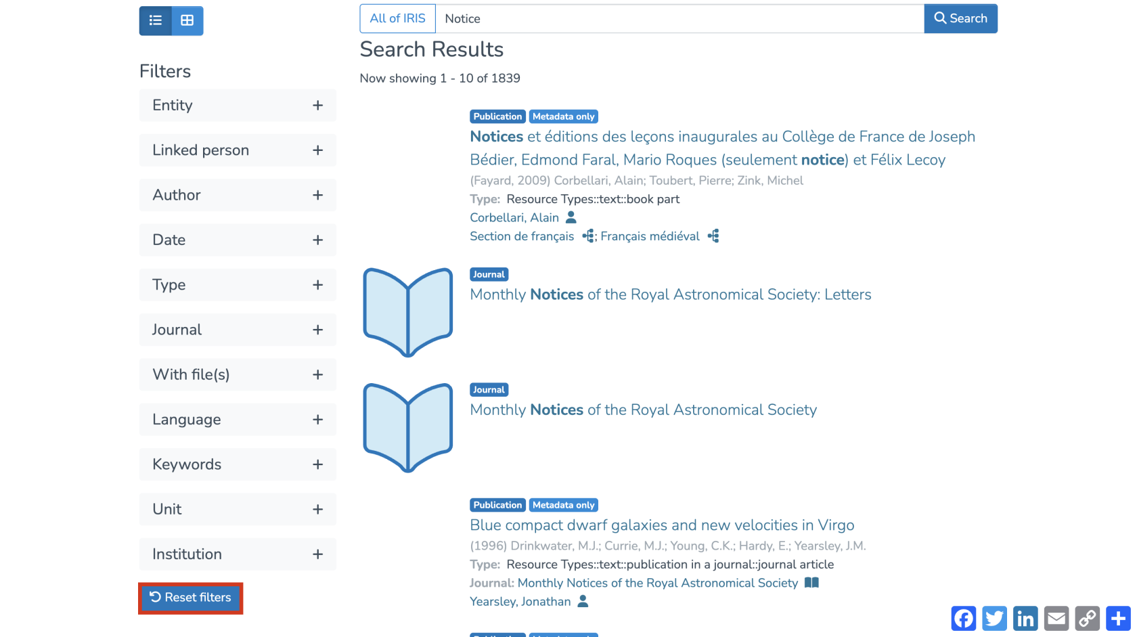Image resolution: width=1137 pixels, height=637 pixels.
Task: Open the All of IRIS scope selector
Action: pyautogui.click(x=398, y=18)
